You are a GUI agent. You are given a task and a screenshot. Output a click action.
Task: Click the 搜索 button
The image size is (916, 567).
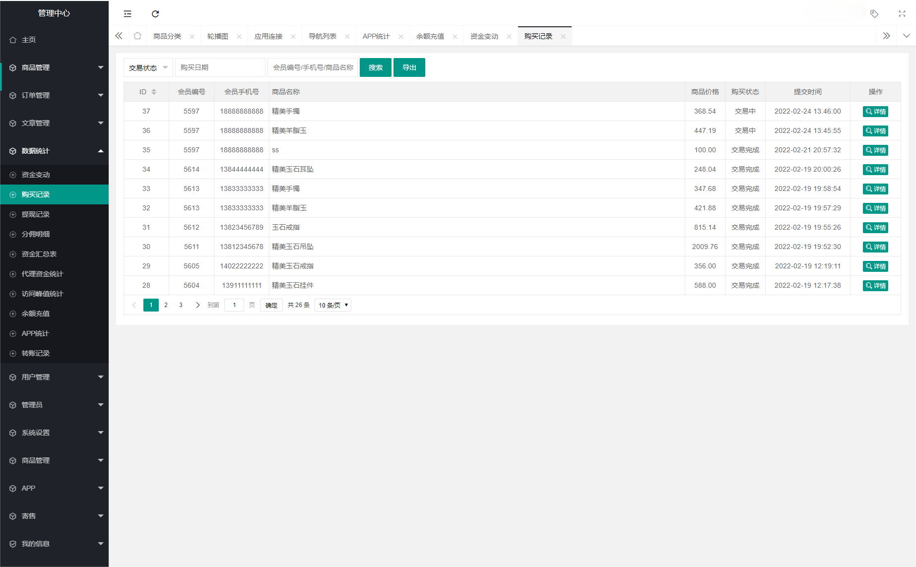[x=375, y=67]
